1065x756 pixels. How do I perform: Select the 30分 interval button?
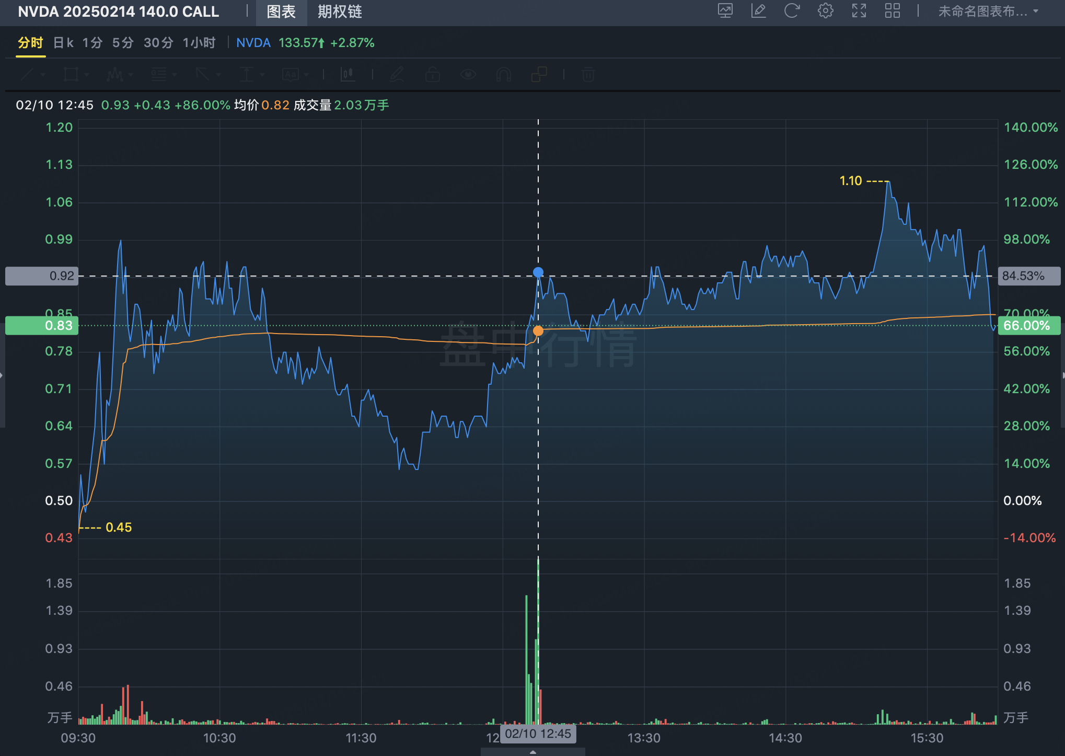click(x=158, y=43)
